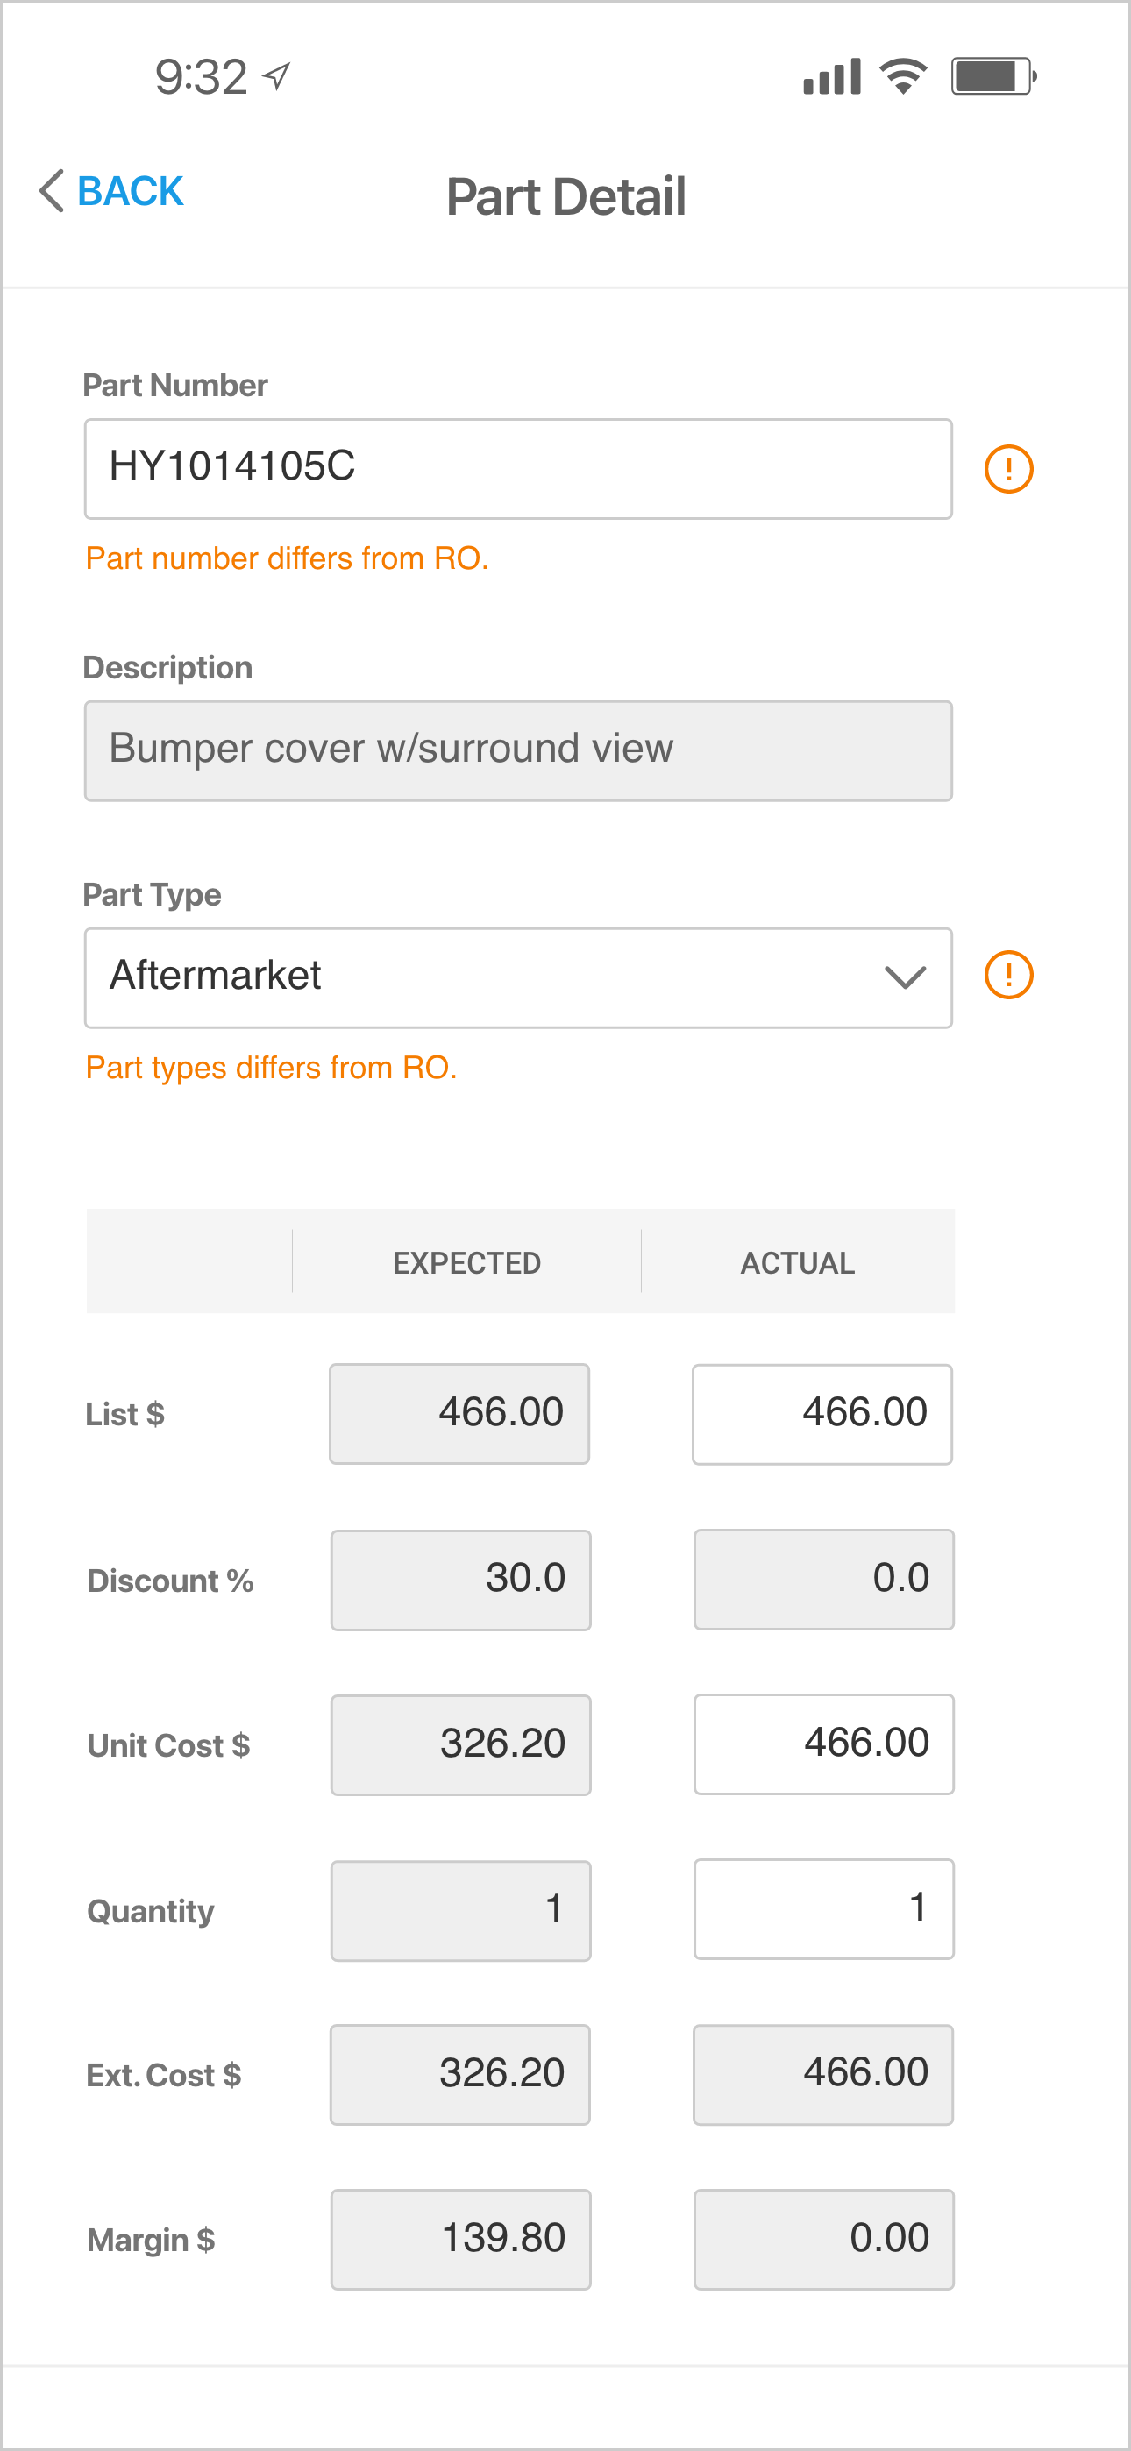This screenshot has width=1131, height=2451.
Task: Click the Expected Margin $ value
Action: click(461, 2239)
